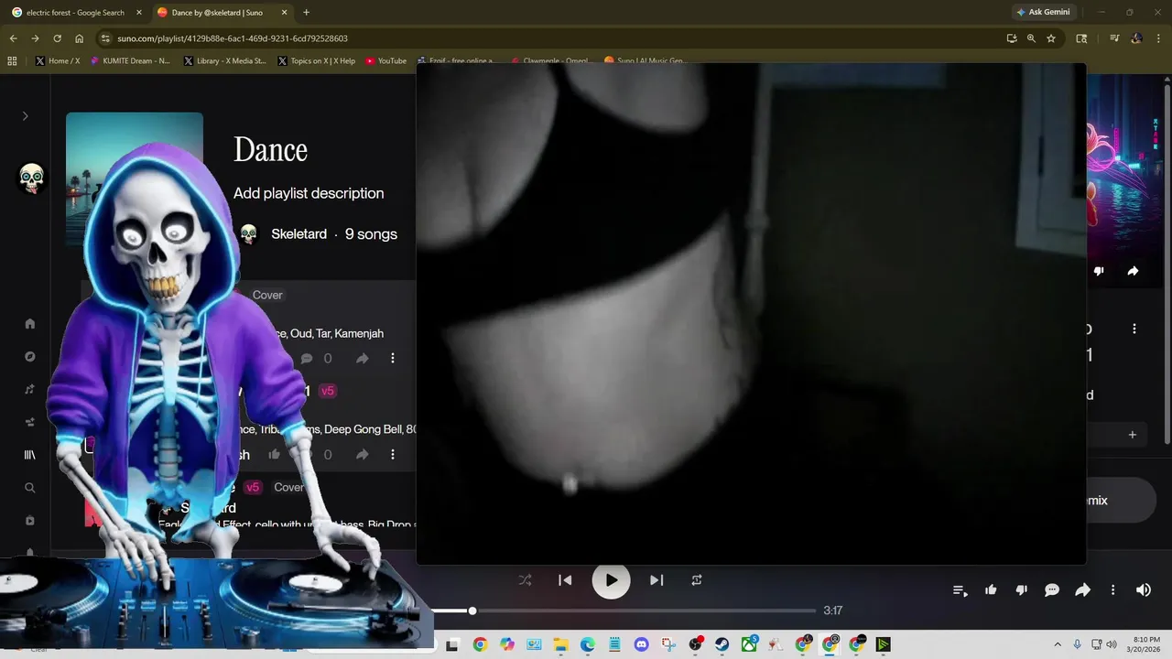Play the current track
1172x659 pixels.
(x=611, y=580)
